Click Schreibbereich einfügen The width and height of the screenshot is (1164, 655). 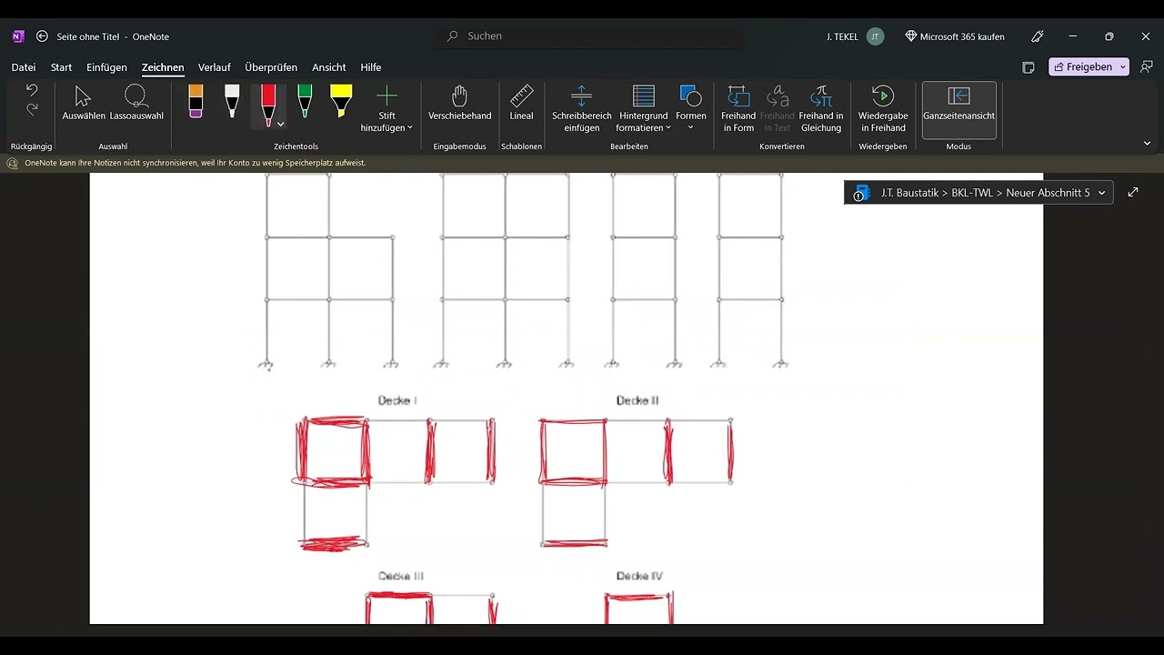pos(582,109)
